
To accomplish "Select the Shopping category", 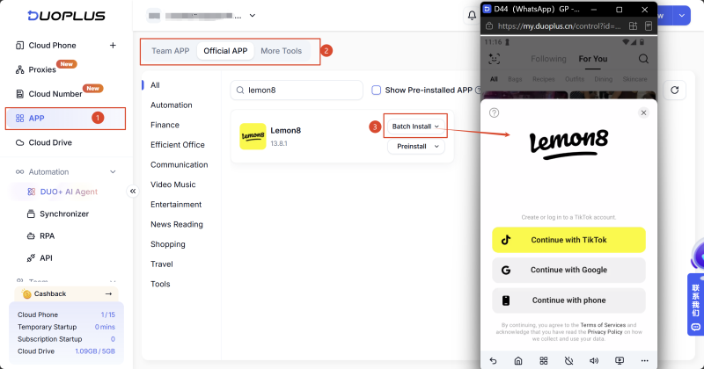I will (167, 244).
